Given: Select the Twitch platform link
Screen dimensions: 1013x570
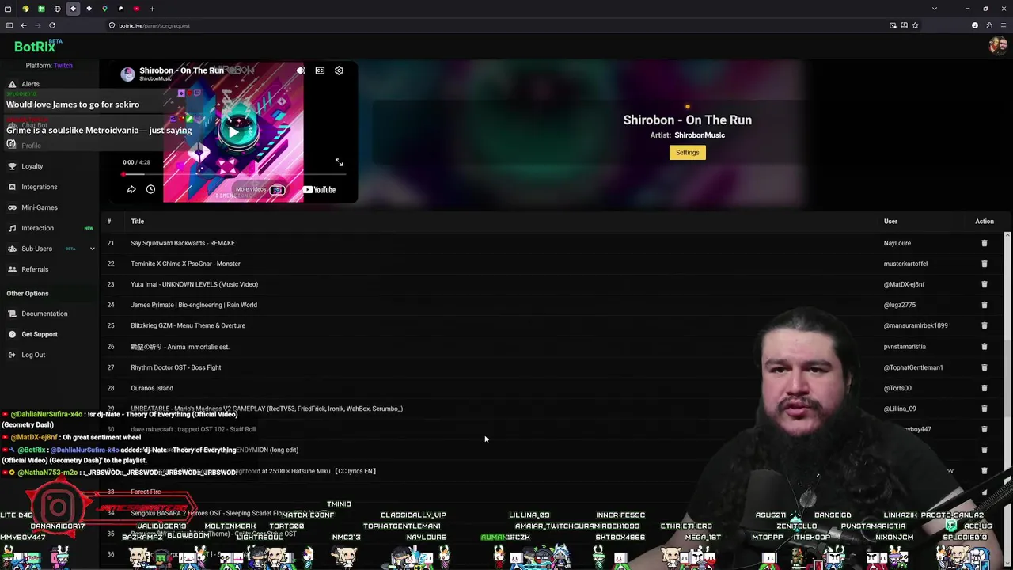Looking at the screenshot, I should [63, 66].
